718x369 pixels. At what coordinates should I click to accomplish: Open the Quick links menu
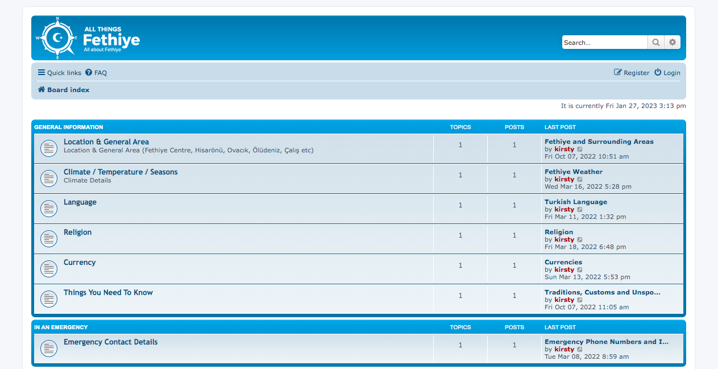point(60,73)
